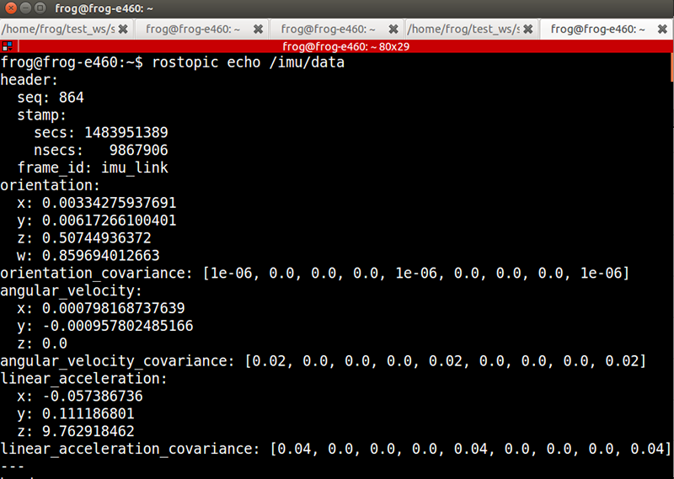The height and width of the screenshot is (479, 674).
Task: Select the third tab, frog@frog-e460
Action: coord(328,29)
